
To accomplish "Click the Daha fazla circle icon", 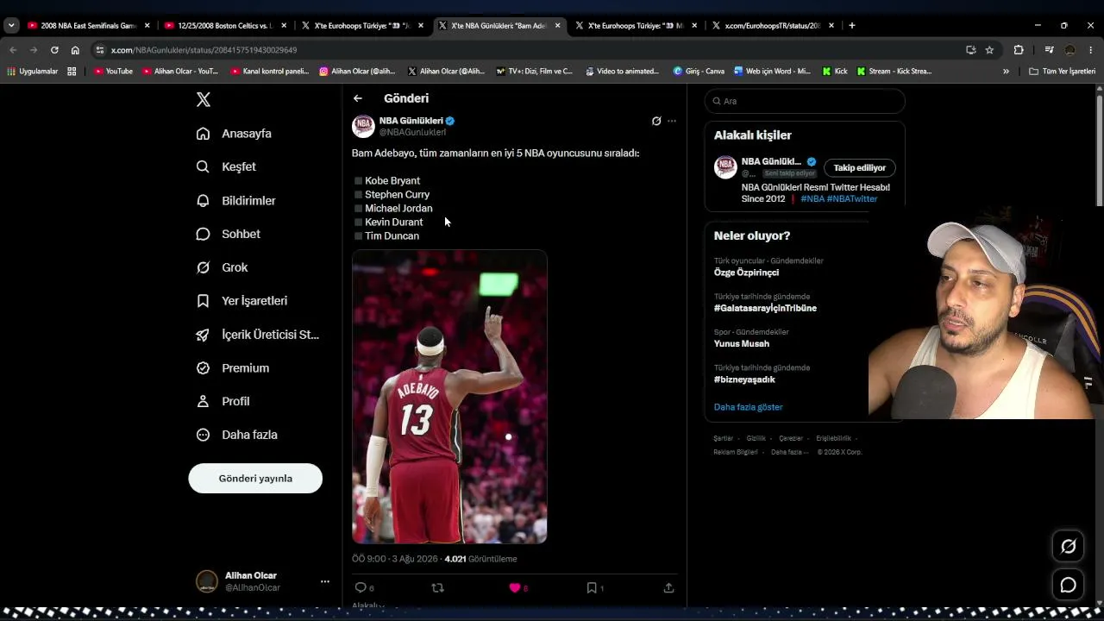I will point(203,435).
